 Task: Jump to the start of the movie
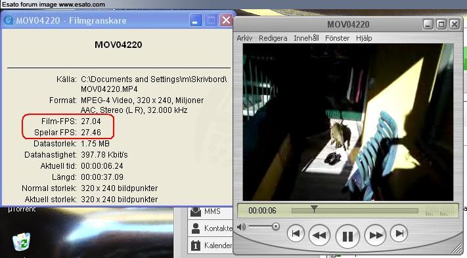(296, 234)
